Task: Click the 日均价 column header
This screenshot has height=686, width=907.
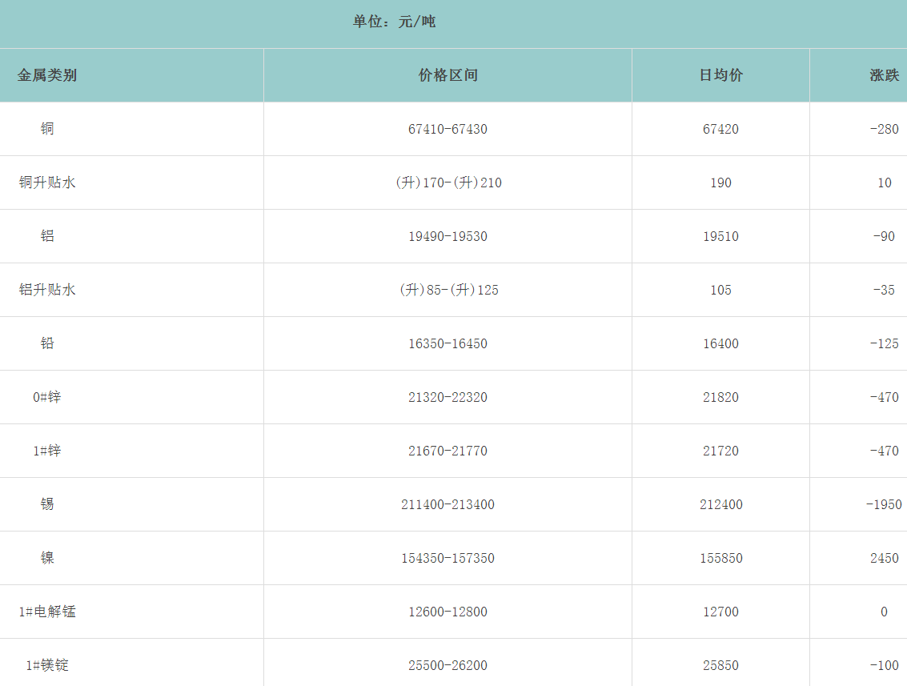Action: click(x=720, y=75)
